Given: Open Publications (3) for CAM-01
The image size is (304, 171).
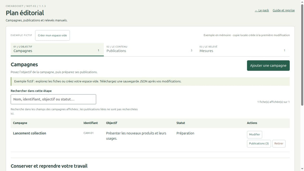Looking at the screenshot, I should coord(259,144).
